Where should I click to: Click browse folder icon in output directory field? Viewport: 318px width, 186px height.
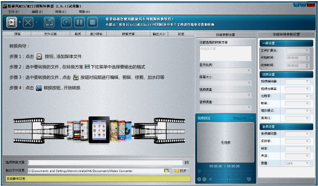click(x=167, y=170)
